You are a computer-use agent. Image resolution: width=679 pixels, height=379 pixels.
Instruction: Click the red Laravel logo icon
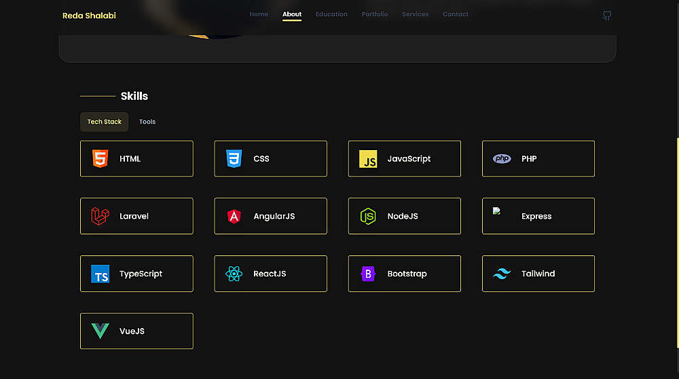coord(100,216)
